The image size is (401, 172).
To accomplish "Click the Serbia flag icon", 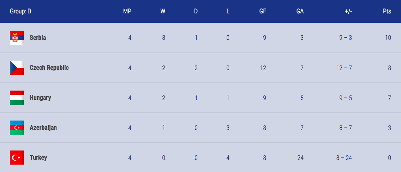I will (17, 38).
